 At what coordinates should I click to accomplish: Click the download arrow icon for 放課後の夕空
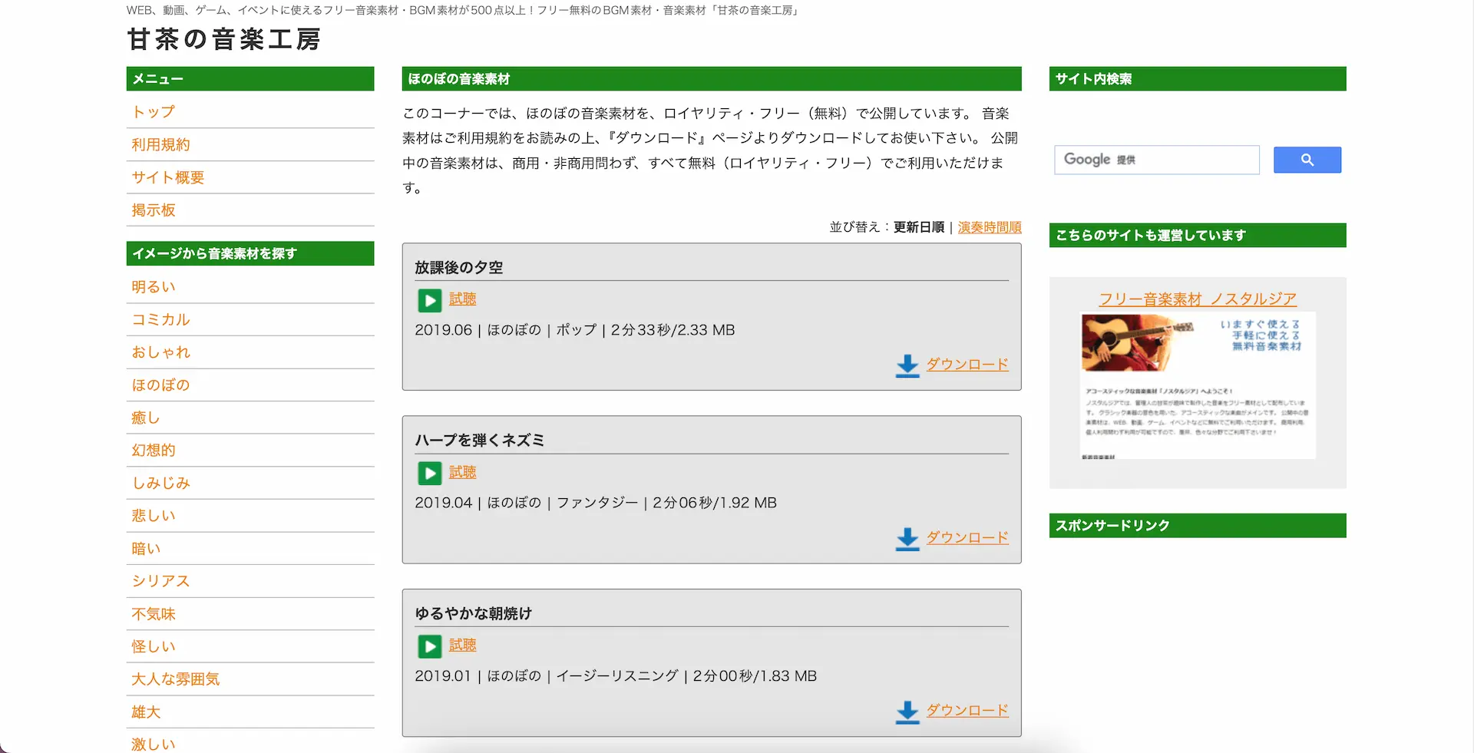click(907, 365)
